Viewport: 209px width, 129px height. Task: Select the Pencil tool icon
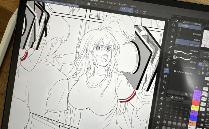161,104
